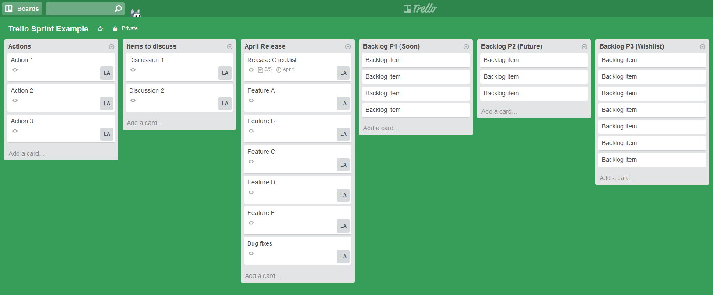Click the Trello logo in header
The image size is (713, 295).
coord(420,9)
